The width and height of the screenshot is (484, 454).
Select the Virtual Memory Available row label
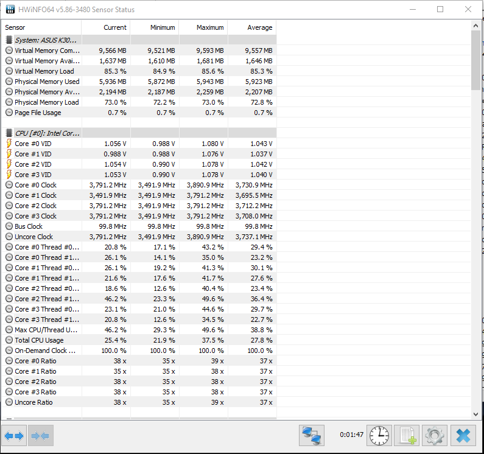(x=47, y=61)
